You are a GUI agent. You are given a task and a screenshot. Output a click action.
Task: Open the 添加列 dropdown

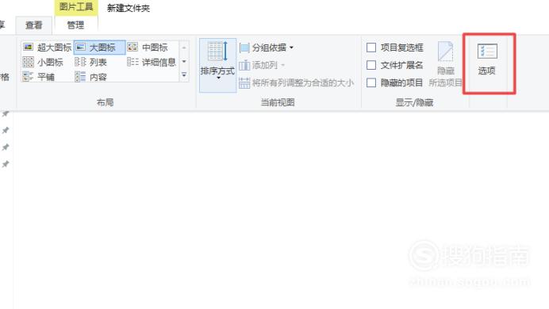pyautogui.click(x=263, y=65)
